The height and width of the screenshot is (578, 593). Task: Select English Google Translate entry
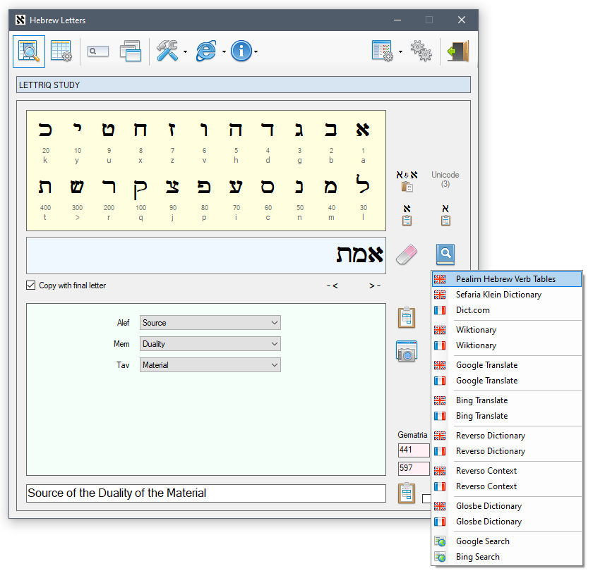coord(506,364)
